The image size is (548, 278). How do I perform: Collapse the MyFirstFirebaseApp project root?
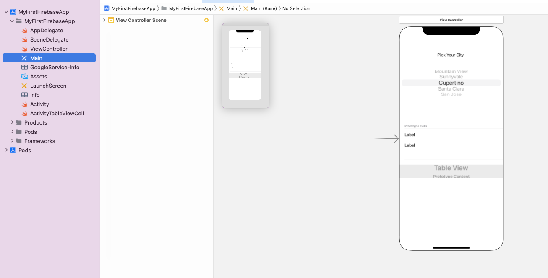click(6, 12)
